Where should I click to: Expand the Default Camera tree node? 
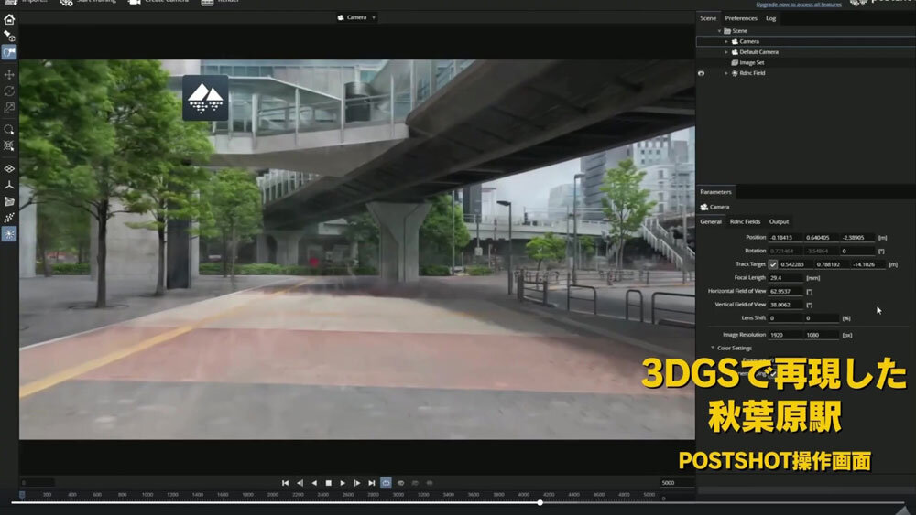click(x=726, y=52)
